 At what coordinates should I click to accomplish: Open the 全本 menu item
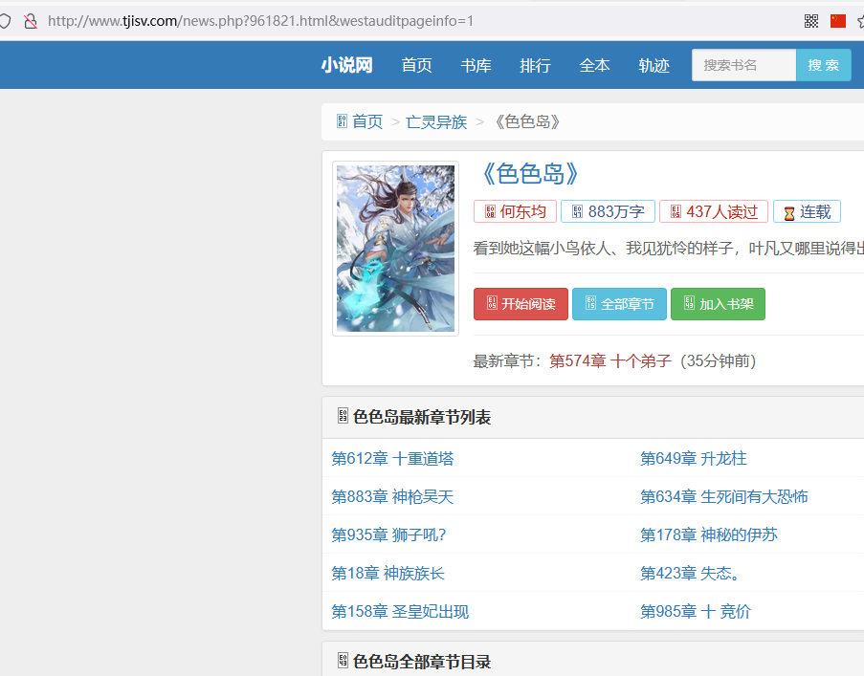[x=594, y=65]
